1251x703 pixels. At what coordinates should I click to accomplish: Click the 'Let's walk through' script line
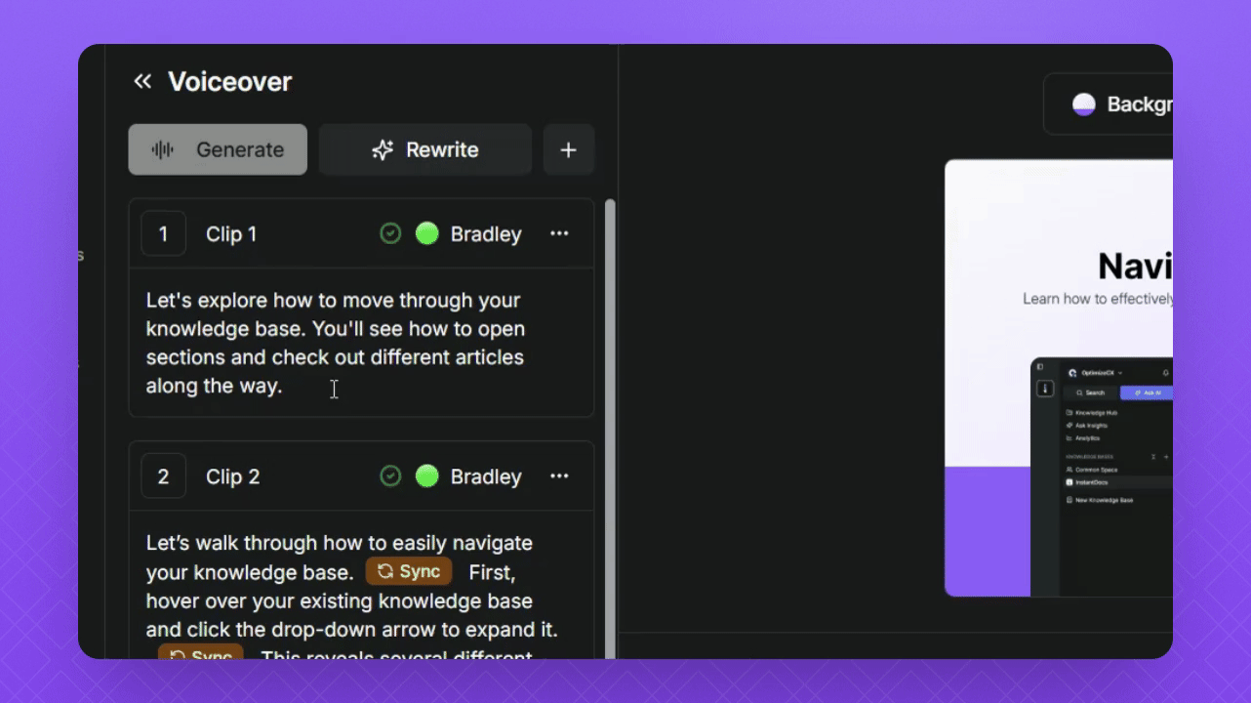(x=340, y=543)
